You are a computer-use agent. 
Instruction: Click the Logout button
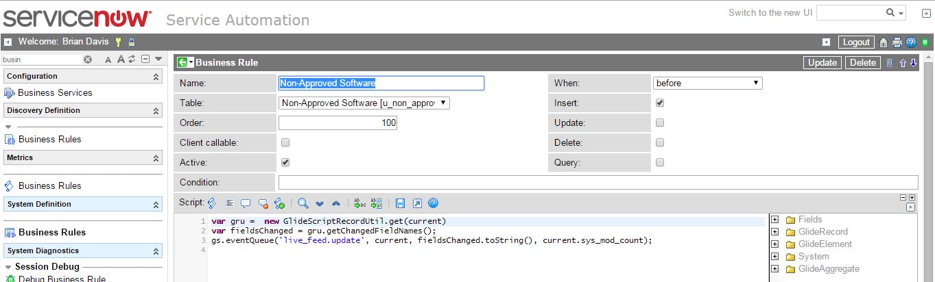pos(855,42)
